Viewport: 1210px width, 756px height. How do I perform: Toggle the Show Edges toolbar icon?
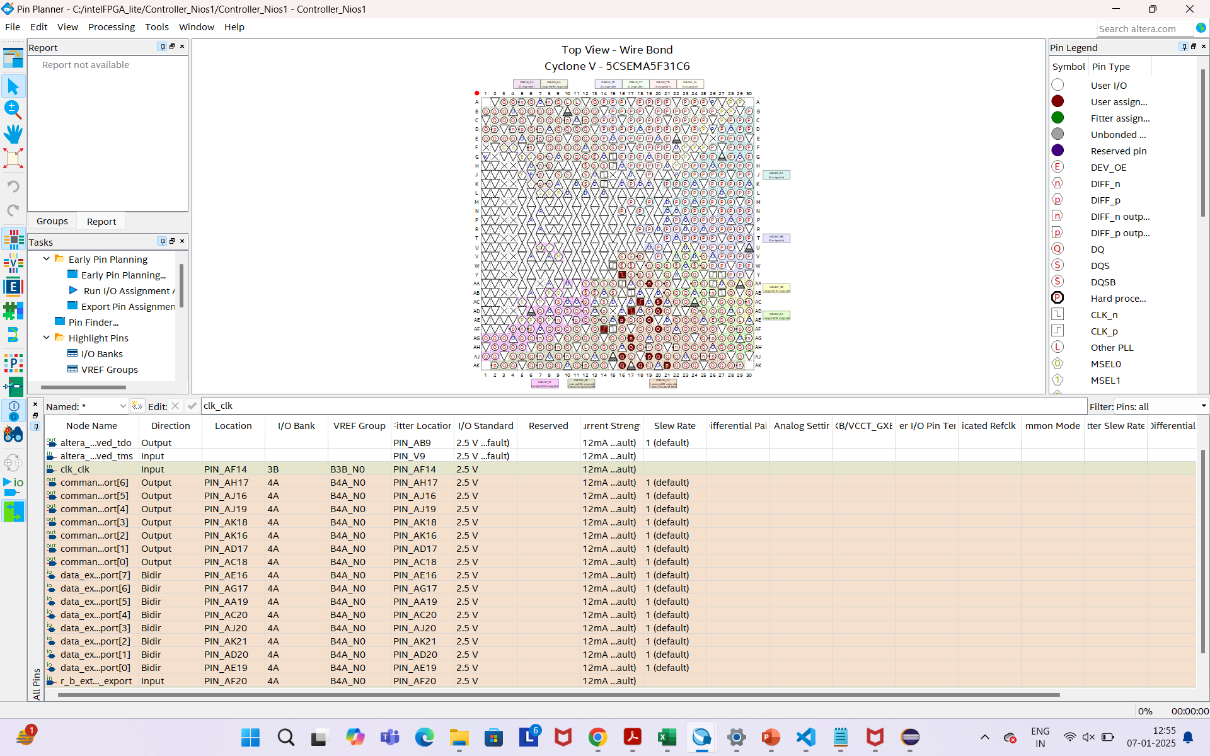(x=13, y=287)
